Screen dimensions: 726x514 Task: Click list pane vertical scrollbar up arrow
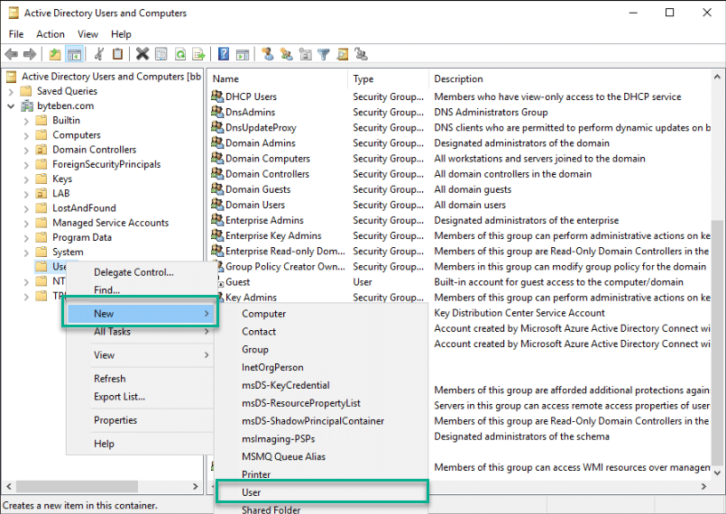coord(717,77)
